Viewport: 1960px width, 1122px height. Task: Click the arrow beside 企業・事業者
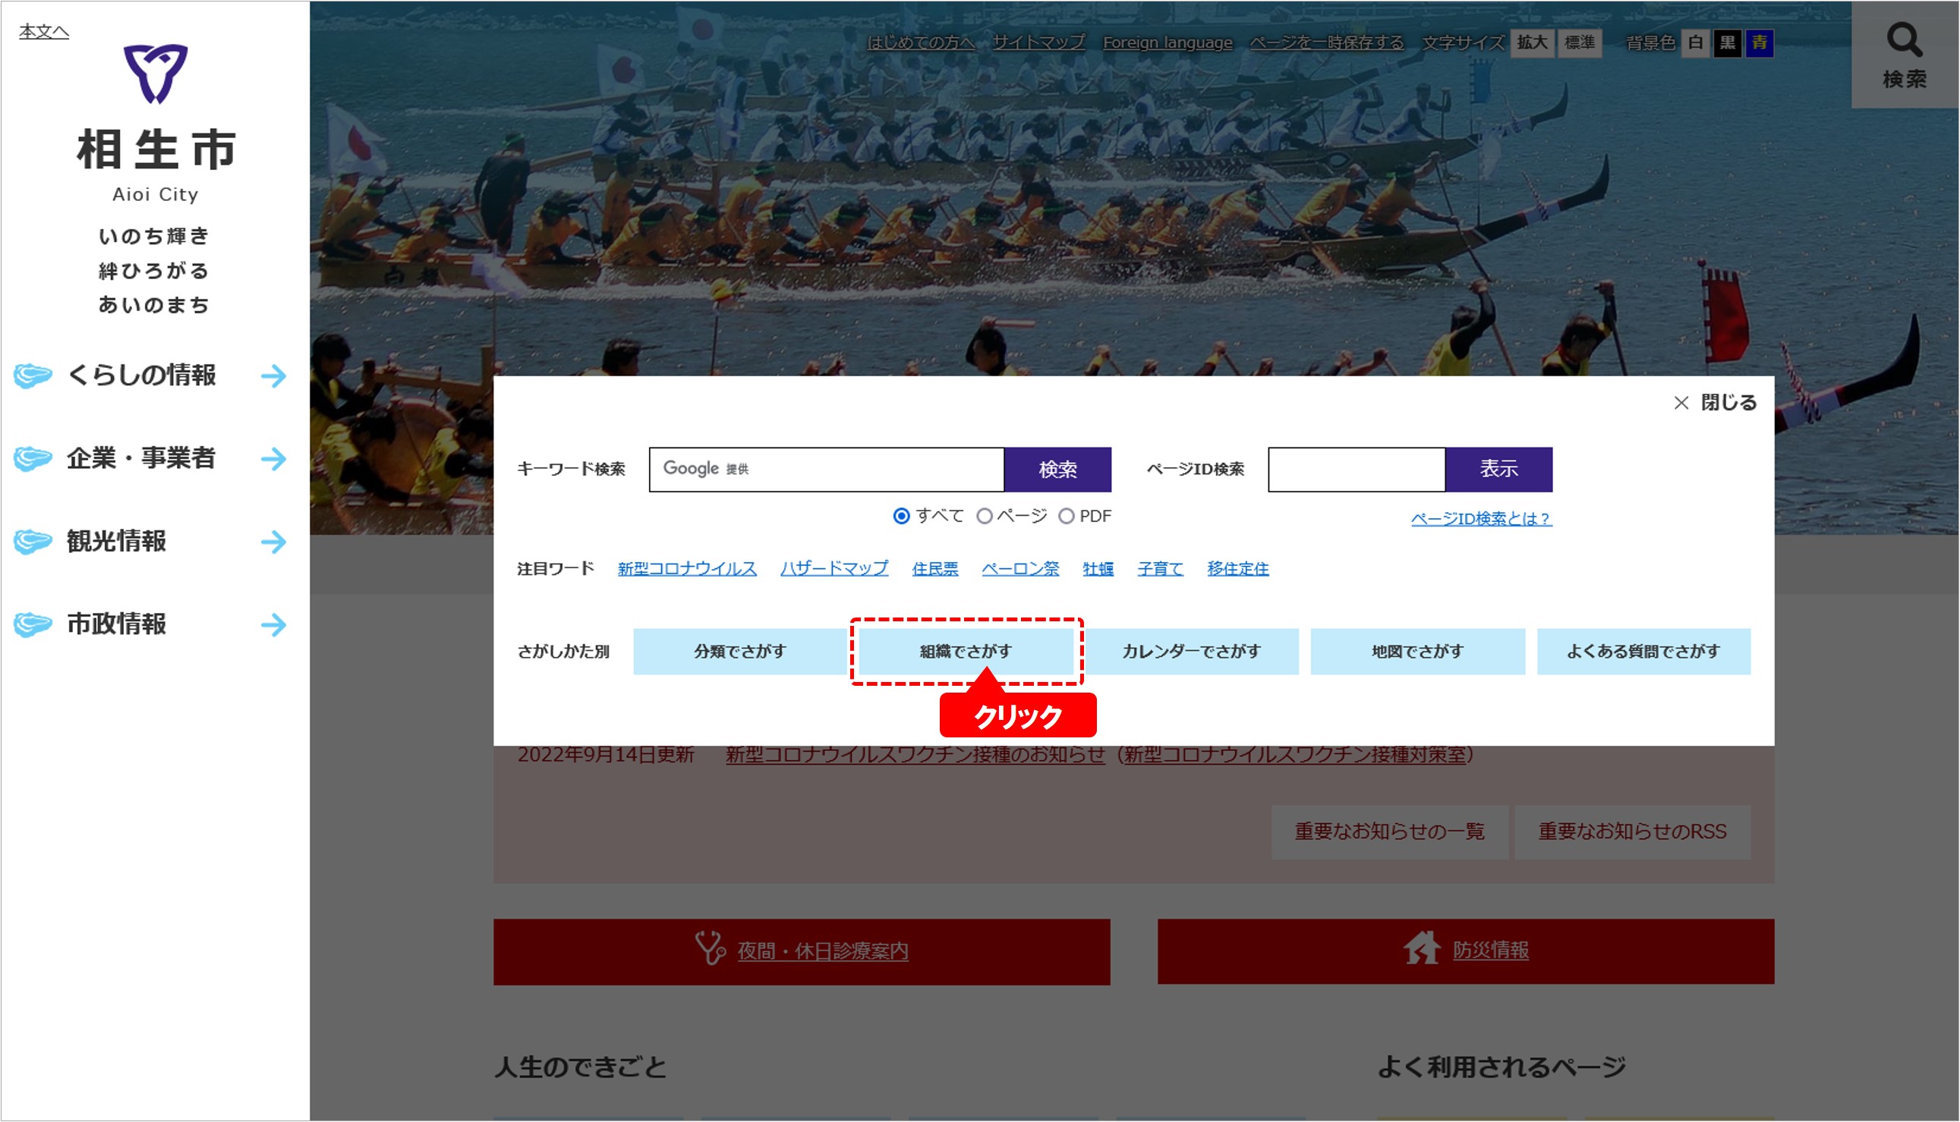tap(274, 459)
